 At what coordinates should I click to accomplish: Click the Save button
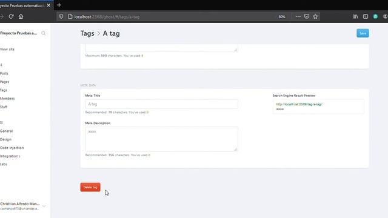tap(363, 33)
